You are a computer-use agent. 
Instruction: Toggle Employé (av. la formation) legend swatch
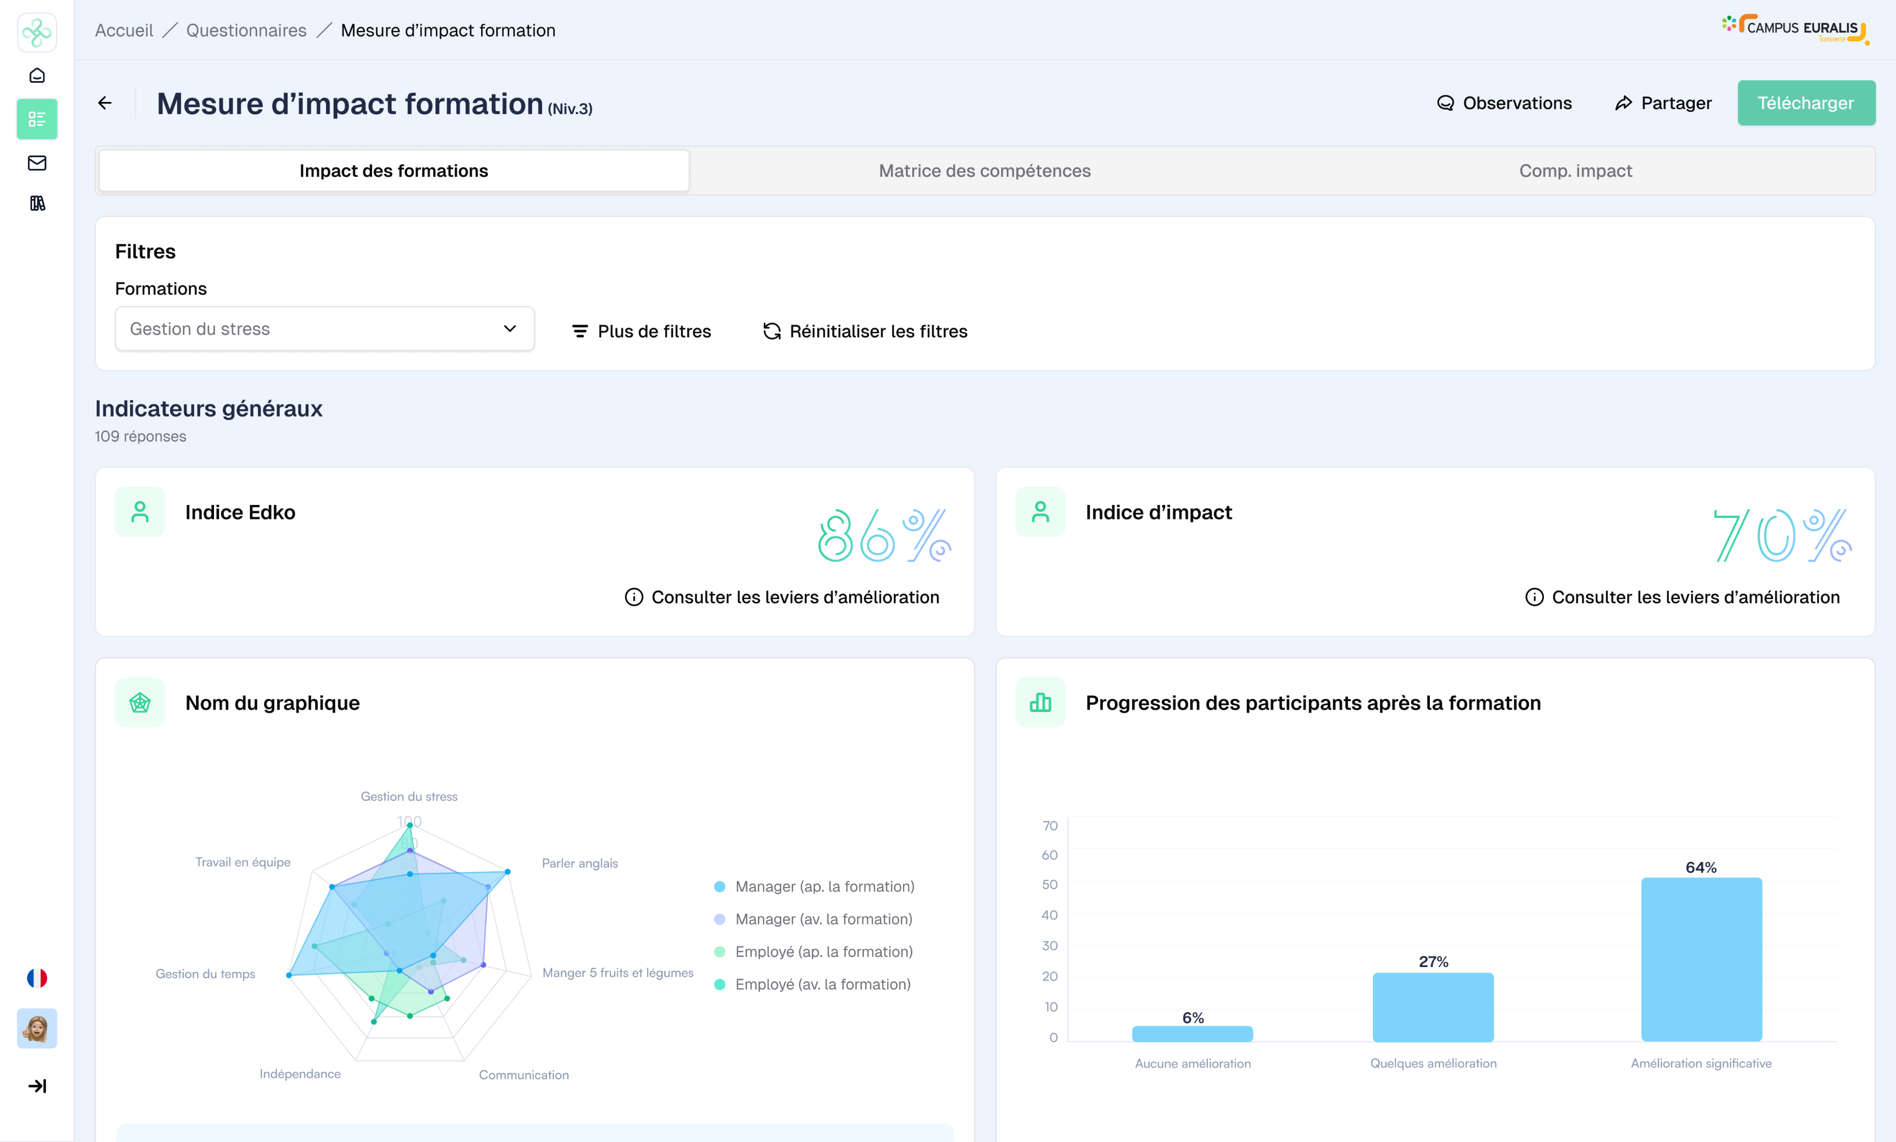pos(720,984)
